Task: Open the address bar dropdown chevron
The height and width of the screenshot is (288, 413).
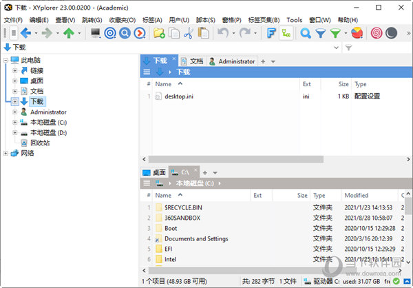Action: [337, 48]
